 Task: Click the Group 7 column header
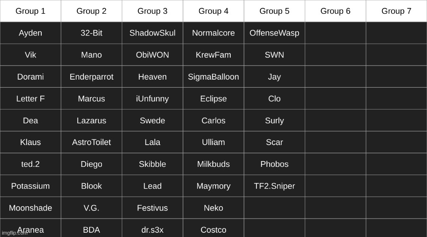[x=396, y=11]
